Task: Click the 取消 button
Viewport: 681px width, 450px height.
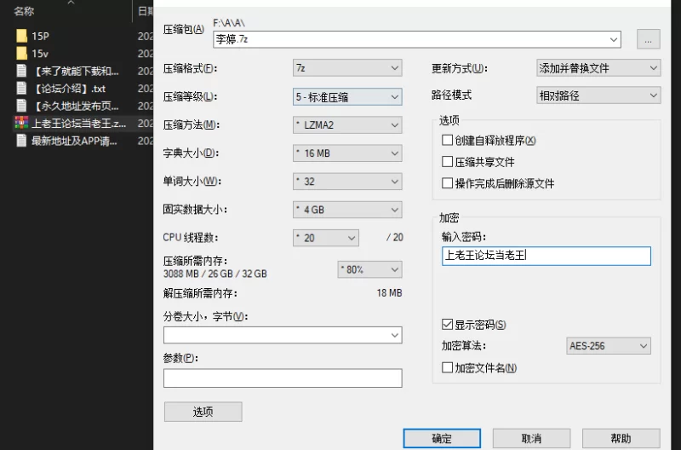Action: (531, 438)
